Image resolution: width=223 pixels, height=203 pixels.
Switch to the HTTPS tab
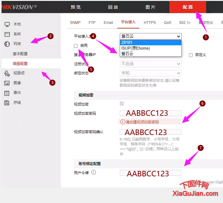(x=150, y=23)
